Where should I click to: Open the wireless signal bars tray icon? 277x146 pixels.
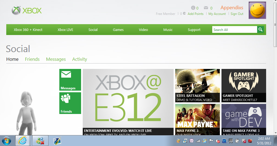pyautogui.click(x=198, y=141)
